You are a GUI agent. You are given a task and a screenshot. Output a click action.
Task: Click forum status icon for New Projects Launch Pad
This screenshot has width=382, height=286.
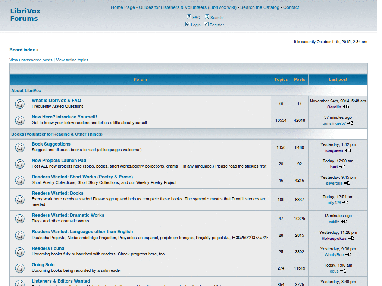pos(20,164)
